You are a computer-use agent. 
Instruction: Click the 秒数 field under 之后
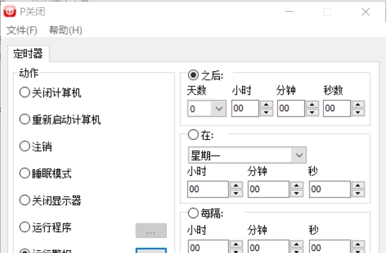coord(336,109)
